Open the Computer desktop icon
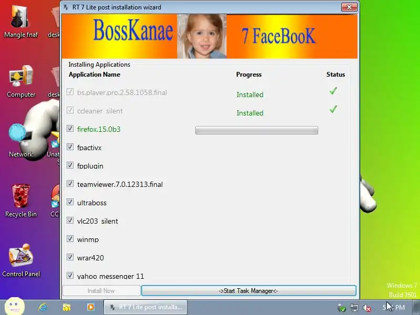The image size is (420, 315). (21, 81)
